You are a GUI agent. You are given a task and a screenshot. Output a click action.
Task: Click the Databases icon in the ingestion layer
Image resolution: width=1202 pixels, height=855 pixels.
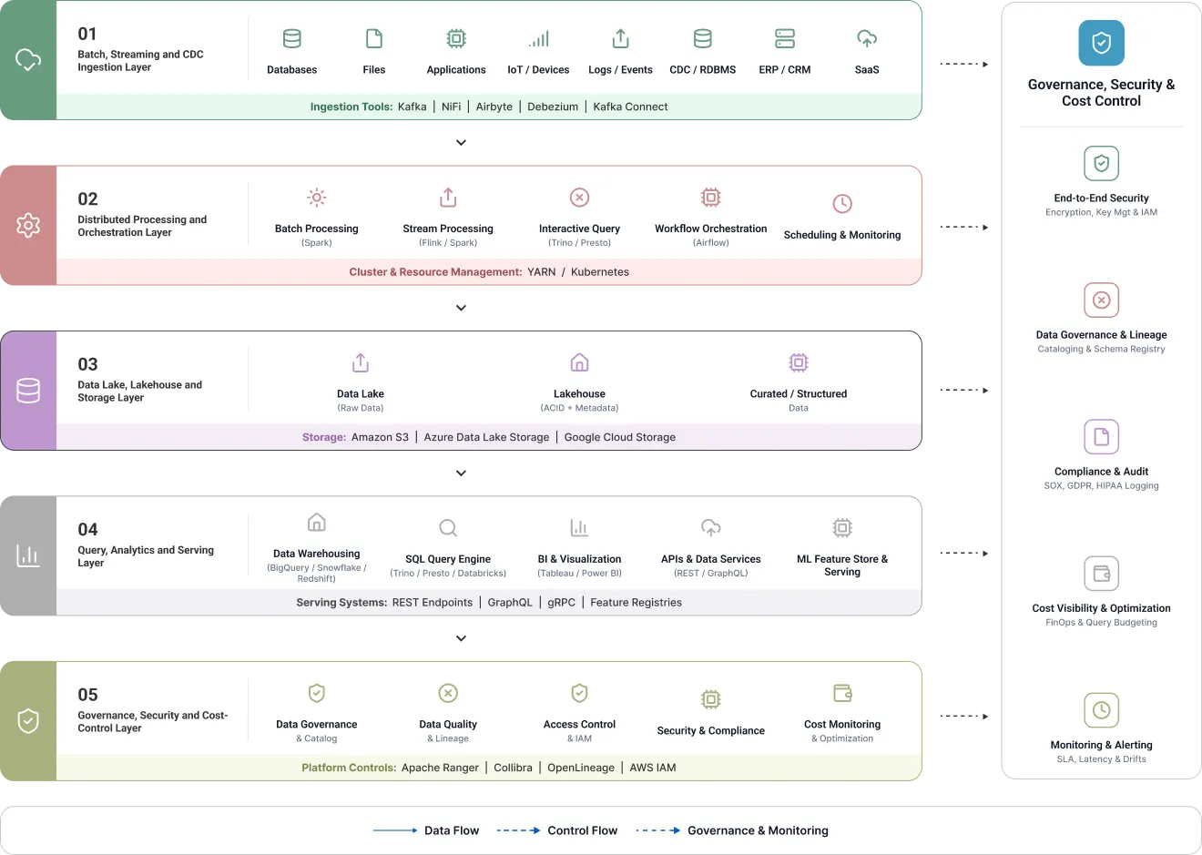click(292, 38)
